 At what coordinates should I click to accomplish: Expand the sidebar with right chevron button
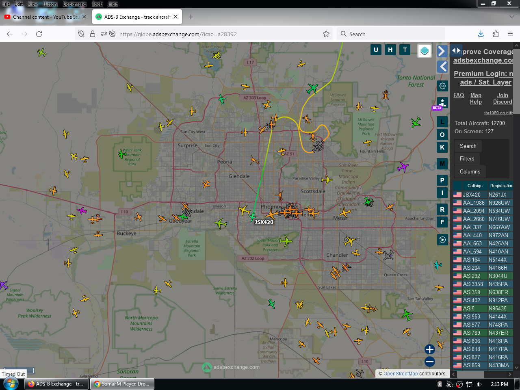click(442, 51)
